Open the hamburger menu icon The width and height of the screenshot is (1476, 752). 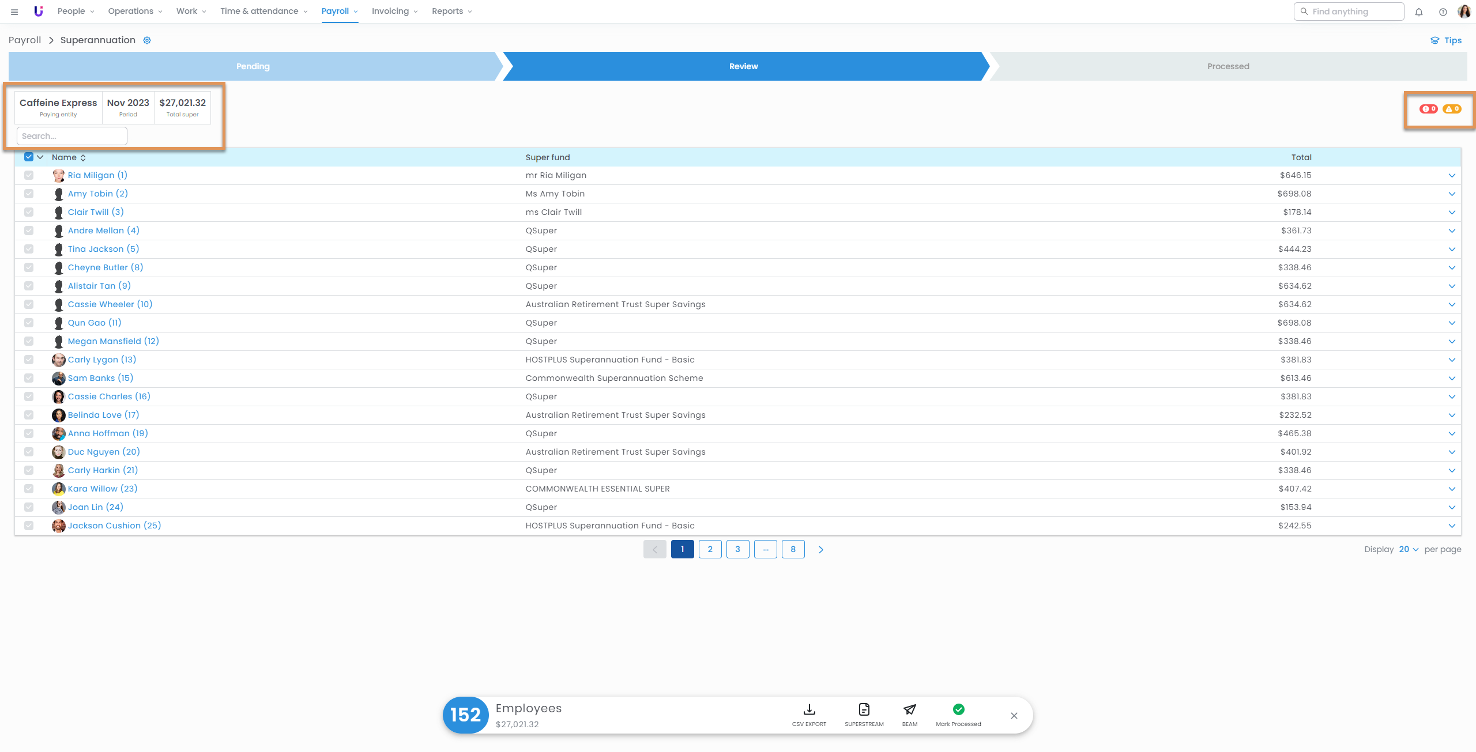point(14,12)
